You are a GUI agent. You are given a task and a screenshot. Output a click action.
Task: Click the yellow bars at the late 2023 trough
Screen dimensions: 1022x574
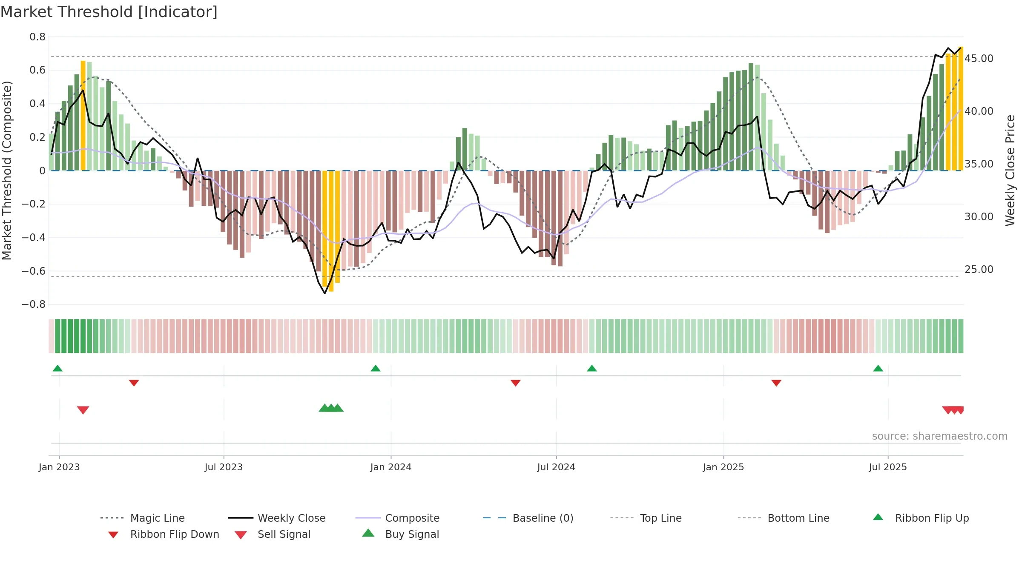coord(331,231)
